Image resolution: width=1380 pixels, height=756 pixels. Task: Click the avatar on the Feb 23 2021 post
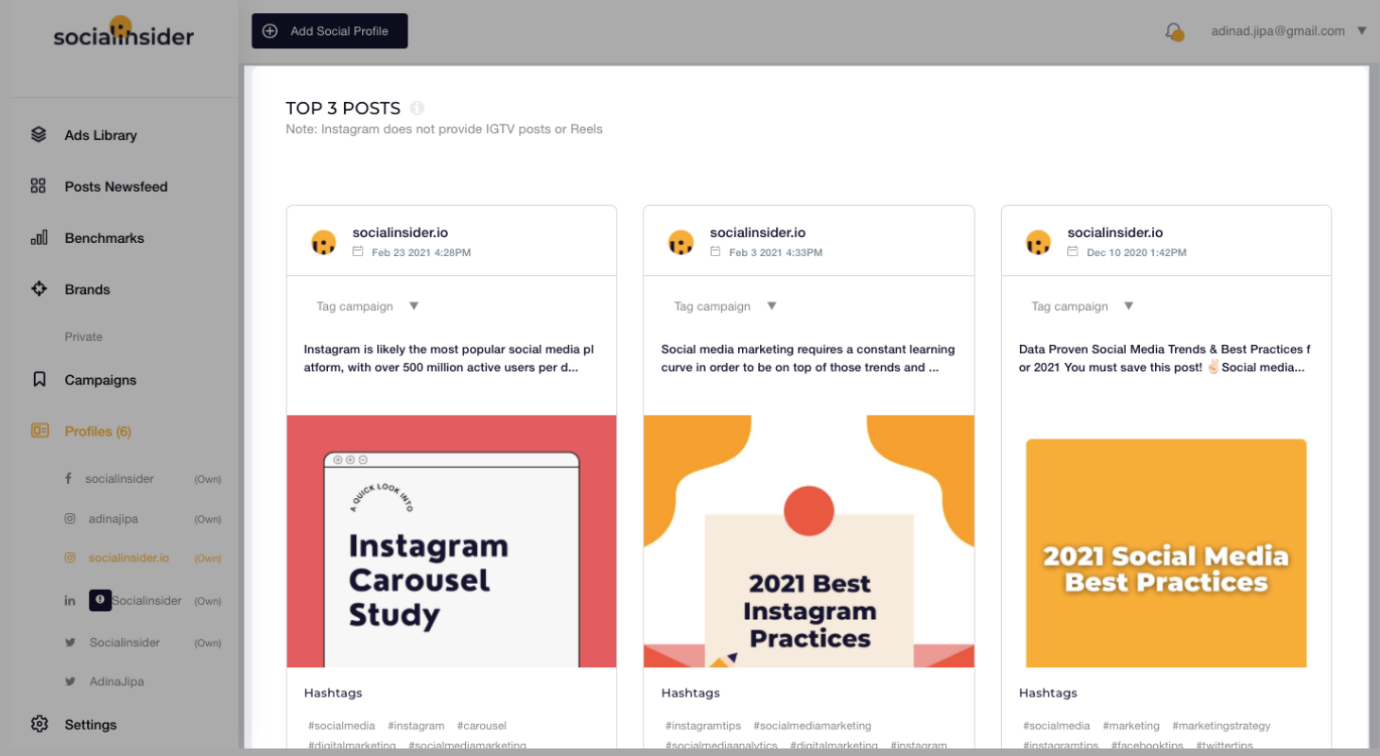pyautogui.click(x=323, y=242)
